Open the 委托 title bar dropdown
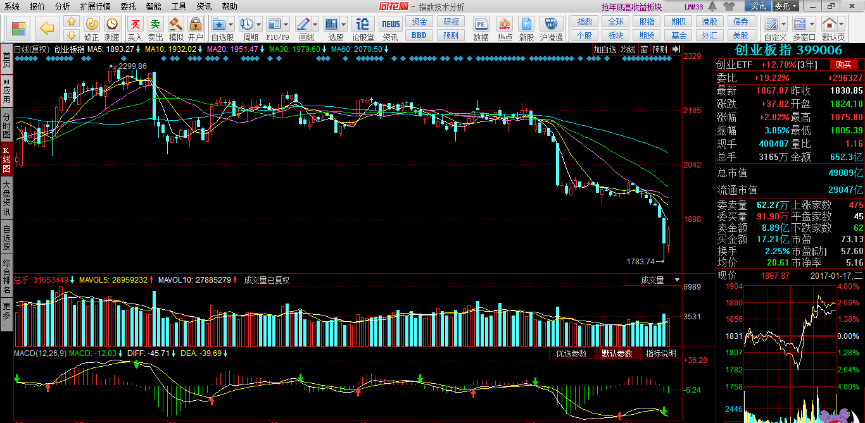The height and width of the screenshot is (423, 865). (786, 6)
